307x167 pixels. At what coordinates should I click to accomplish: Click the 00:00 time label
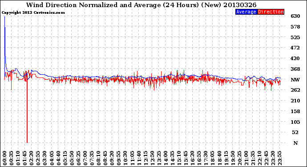pos(5,158)
